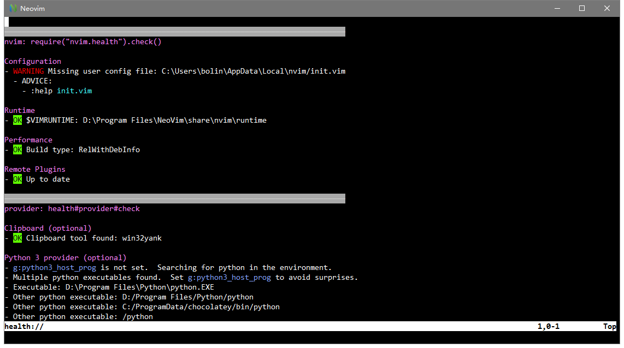Minimize the Neovim window
624x348 pixels.
pos(557,8)
